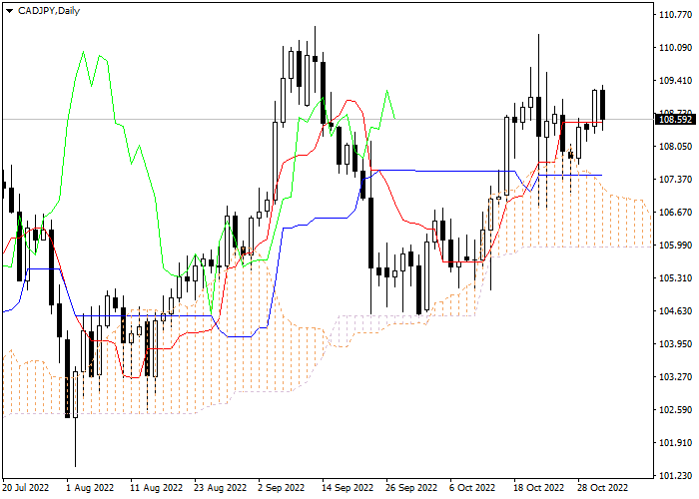
Task: Click the 20 Jul 2022 date label
Action: [26, 488]
